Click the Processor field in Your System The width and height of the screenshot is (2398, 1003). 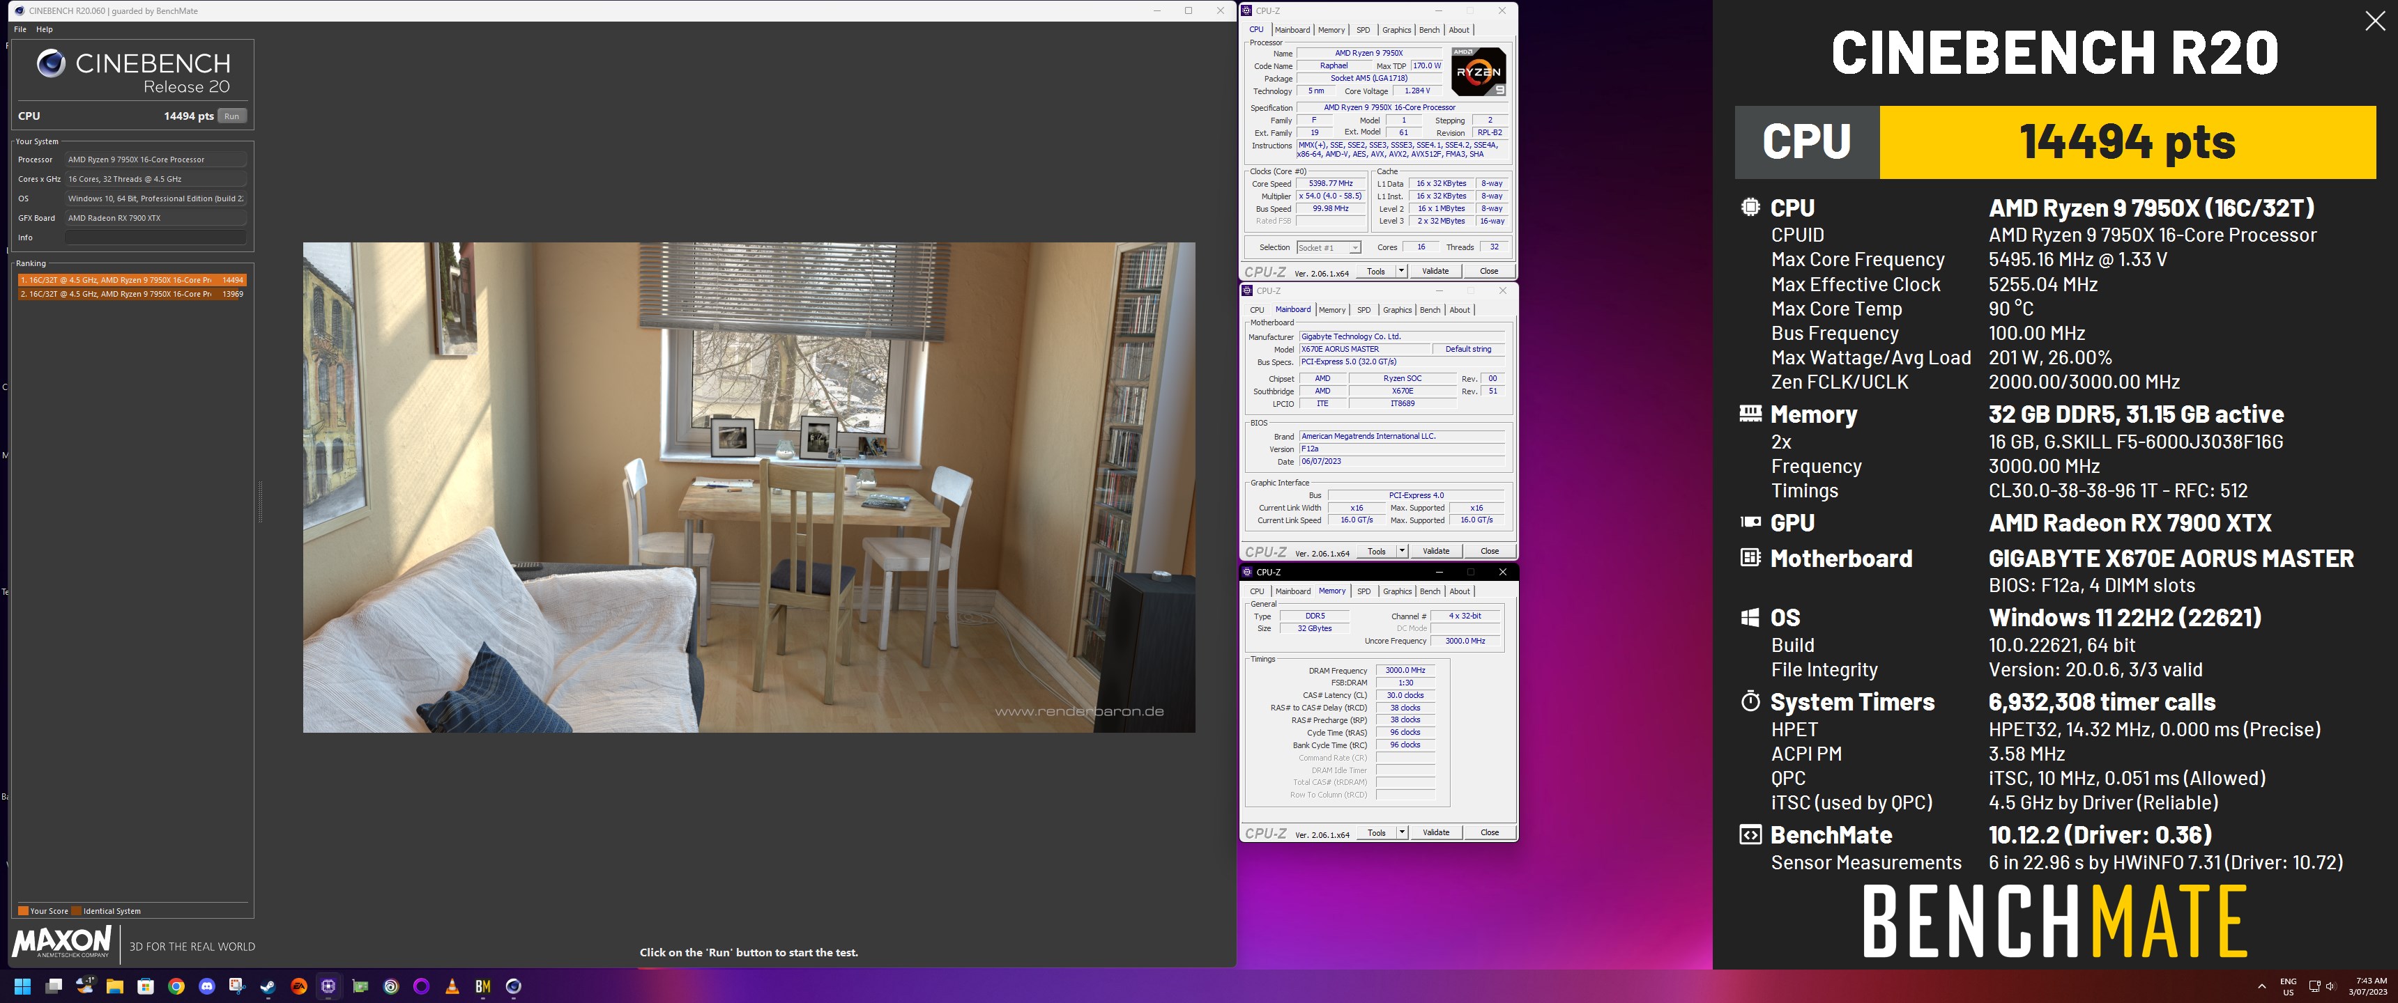155,159
